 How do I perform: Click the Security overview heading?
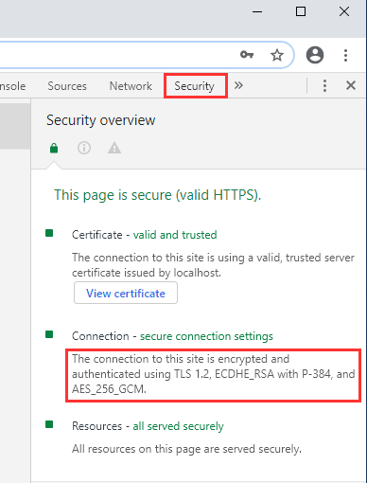101,120
